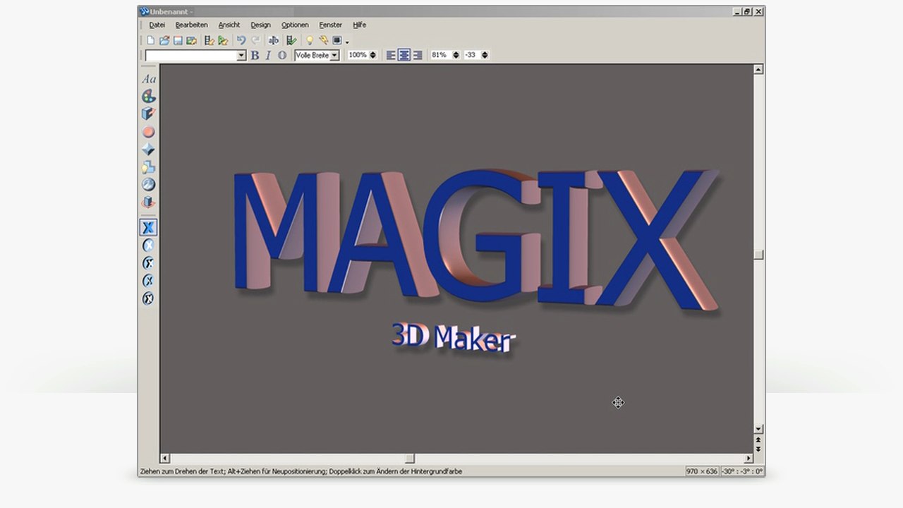Click the undo arrow icon
The image size is (903, 508).
(x=241, y=41)
